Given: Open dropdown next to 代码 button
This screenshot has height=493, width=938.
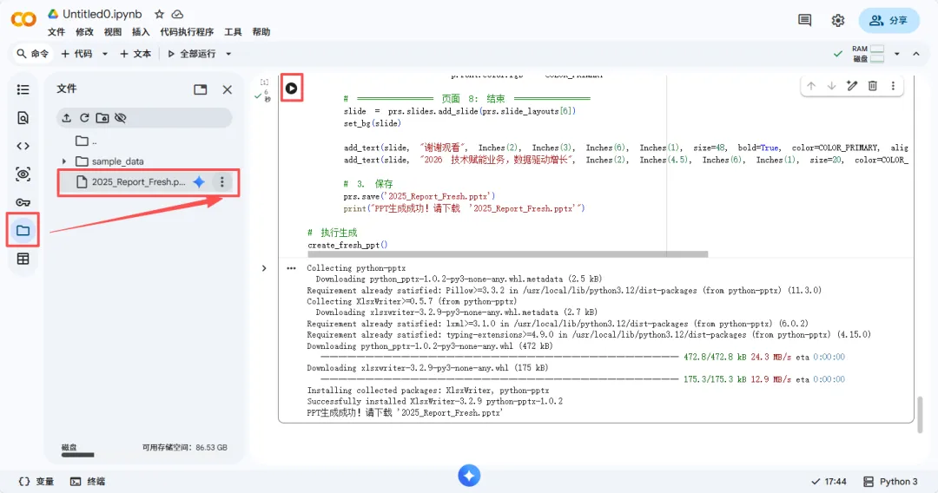Looking at the screenshot, I should pos(105,54).
